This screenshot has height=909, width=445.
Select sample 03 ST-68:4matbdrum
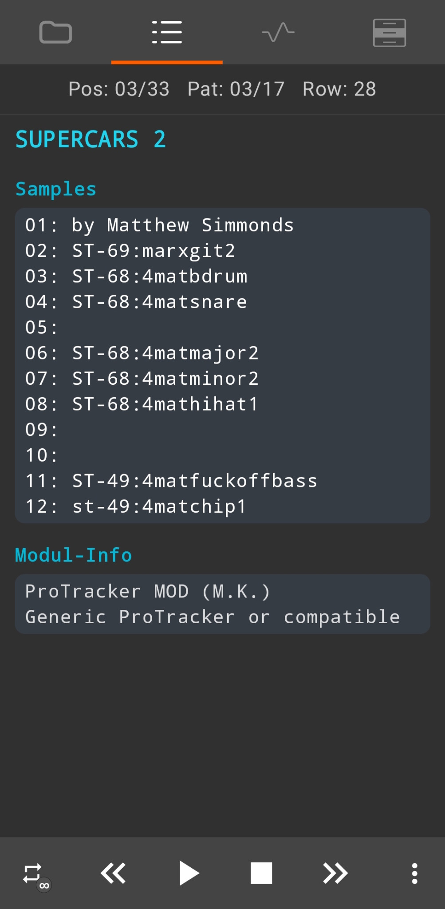click(x=159, y=277)
